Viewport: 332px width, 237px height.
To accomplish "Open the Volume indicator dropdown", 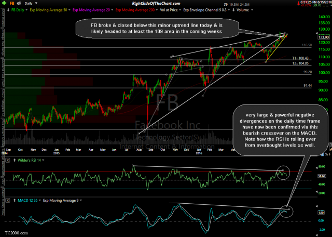I will (252, 10).
